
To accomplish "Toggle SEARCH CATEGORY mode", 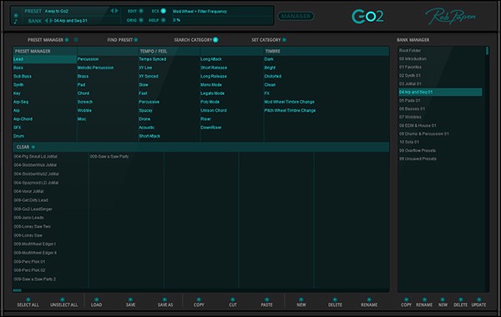I will click(215, 39).
